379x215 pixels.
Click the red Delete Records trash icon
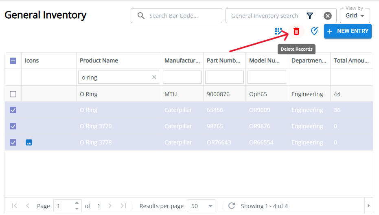tap(296, 31)
